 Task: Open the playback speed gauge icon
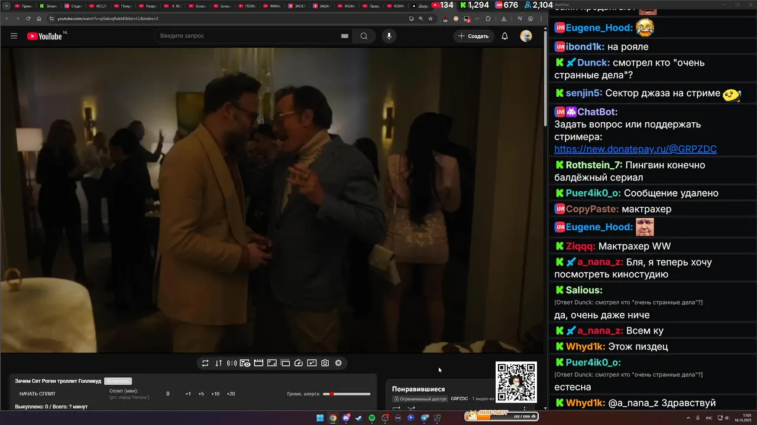click(x=299, y=363)
